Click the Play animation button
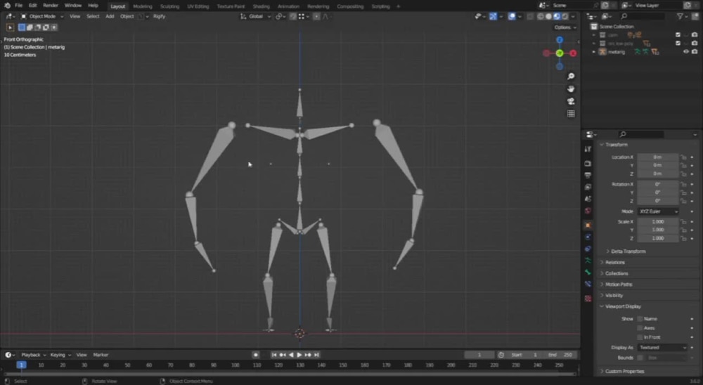703x385 pixels. click(299, 355)
